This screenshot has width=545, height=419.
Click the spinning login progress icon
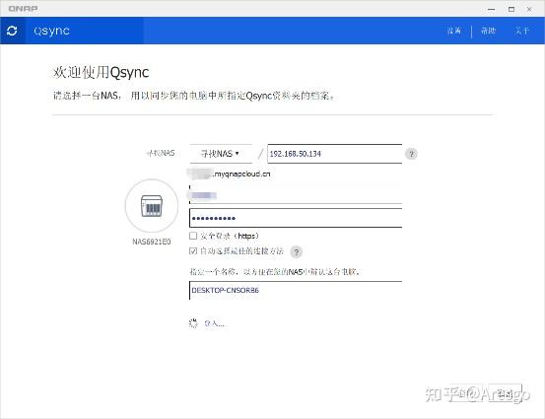point(193,323)
